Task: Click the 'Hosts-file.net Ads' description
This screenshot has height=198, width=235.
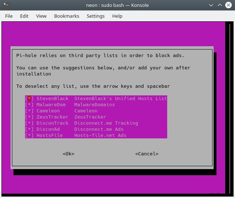Action: point(100,135)
